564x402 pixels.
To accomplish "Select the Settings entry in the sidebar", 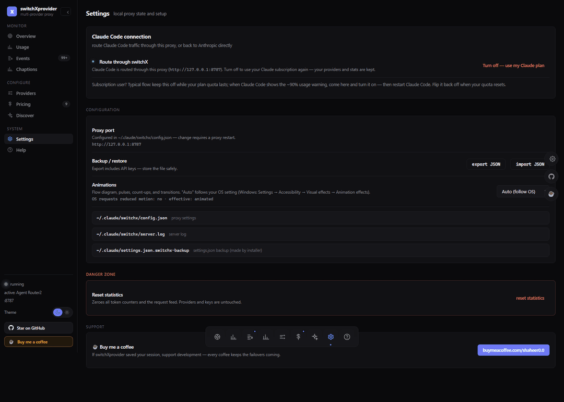I will pos(39,139).
